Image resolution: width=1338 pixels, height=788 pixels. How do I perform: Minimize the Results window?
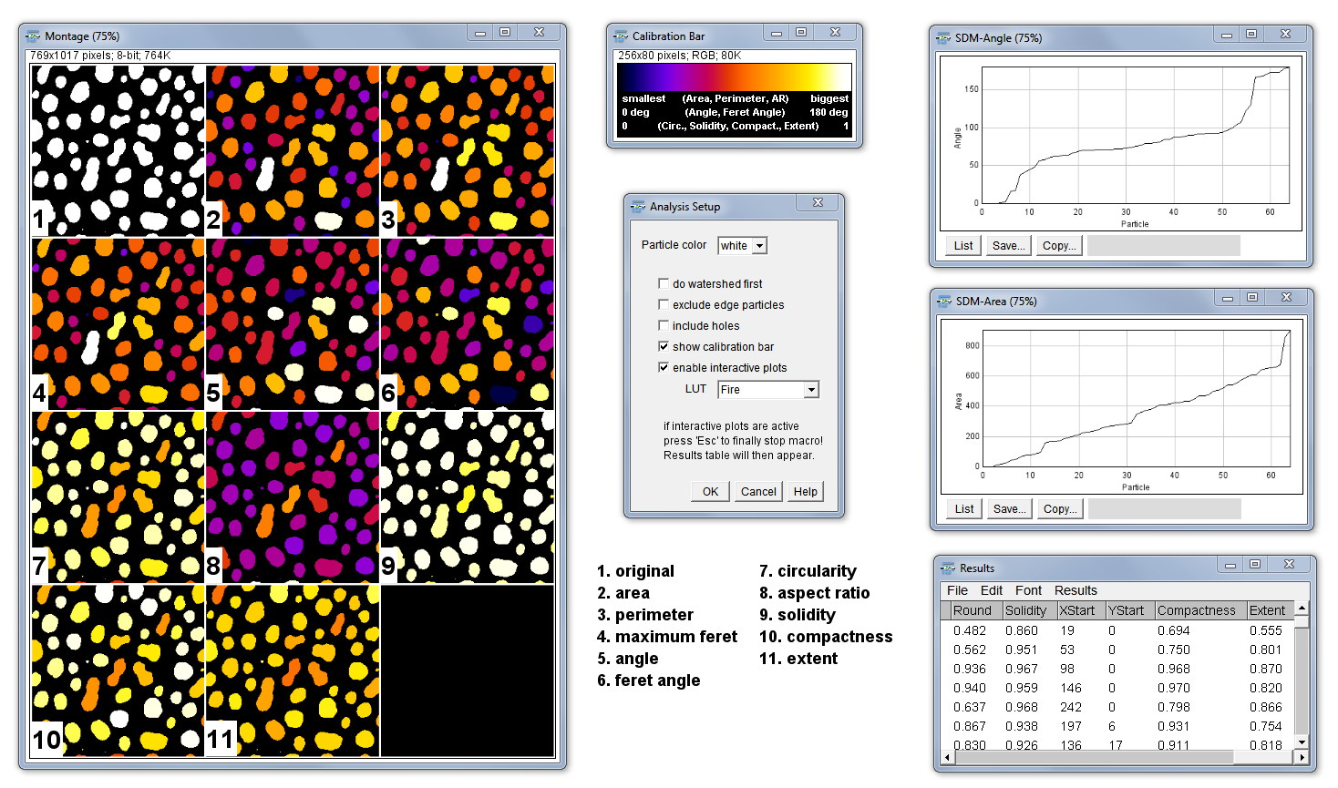point(1230,565)
